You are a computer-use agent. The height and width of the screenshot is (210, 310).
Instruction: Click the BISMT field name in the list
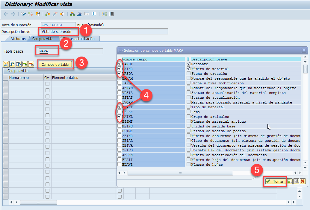pyautogui.click(x=127, y=121)
